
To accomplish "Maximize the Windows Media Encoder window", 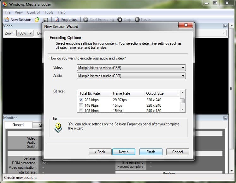I will click(215, 3).
